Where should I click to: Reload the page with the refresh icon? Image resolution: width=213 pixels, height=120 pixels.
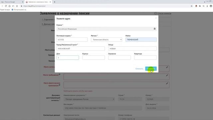coord(6,6)
